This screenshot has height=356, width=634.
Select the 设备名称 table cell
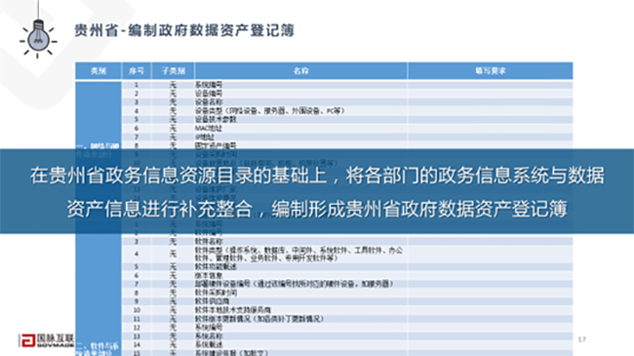coord(300,102)
